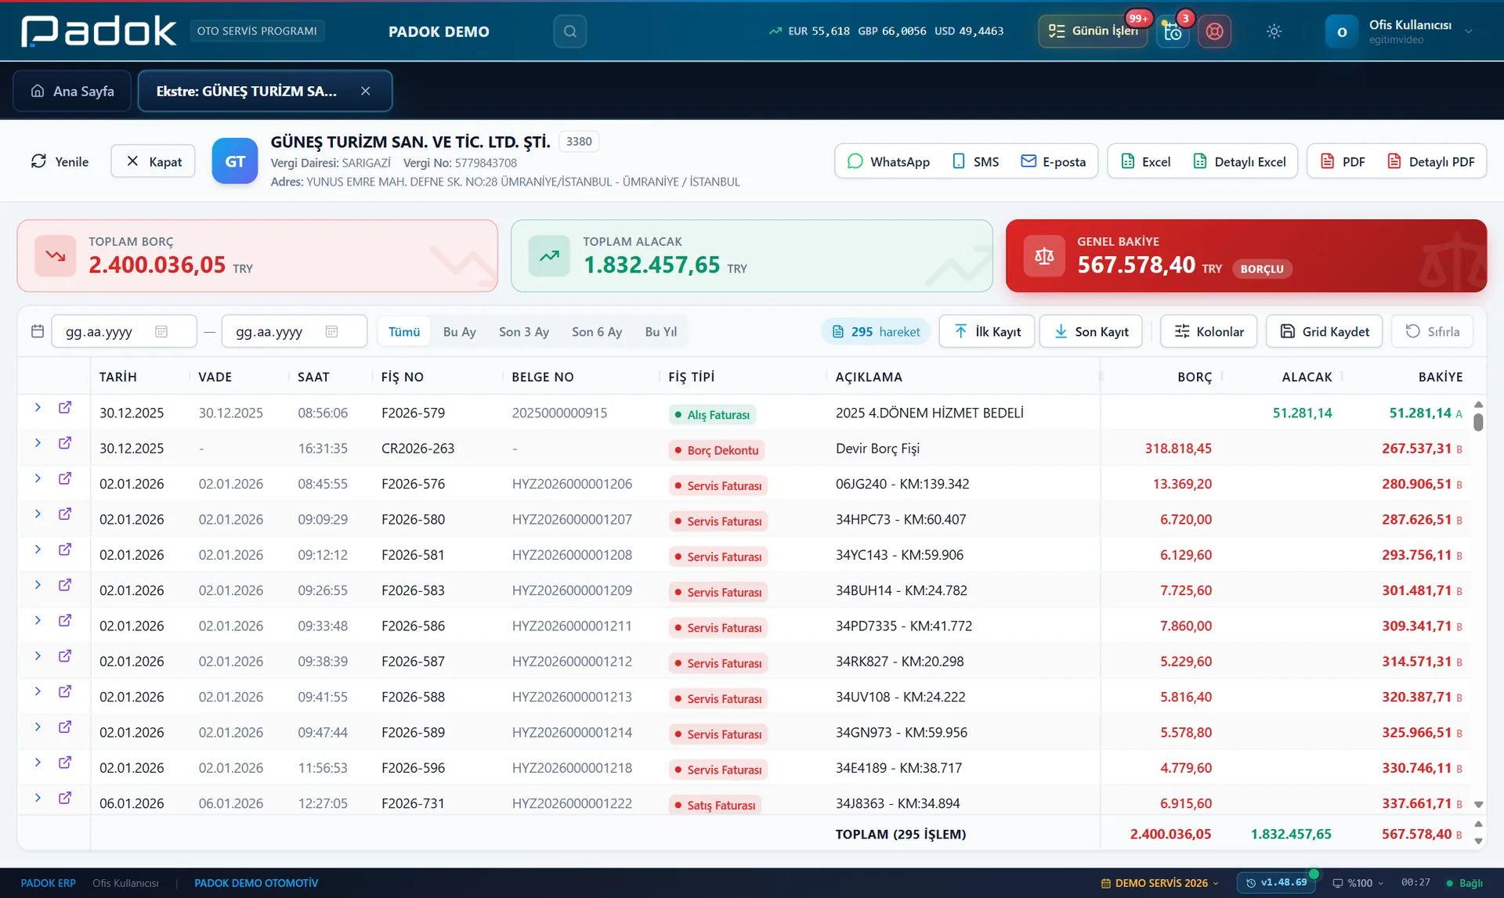
Task: Open the %100 zoom dropdown in status bar
Action: [1358, 882]
